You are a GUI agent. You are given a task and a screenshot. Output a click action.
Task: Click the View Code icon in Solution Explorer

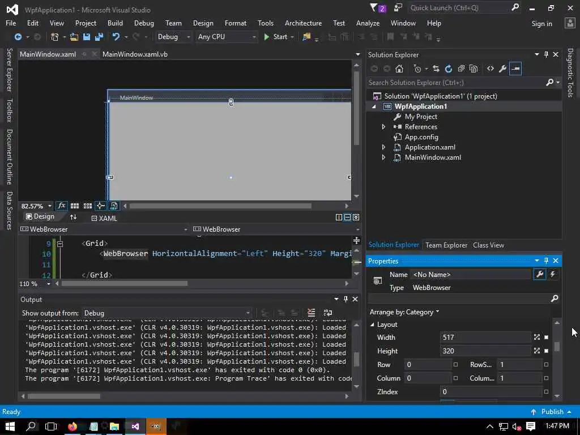coord(491,69)
